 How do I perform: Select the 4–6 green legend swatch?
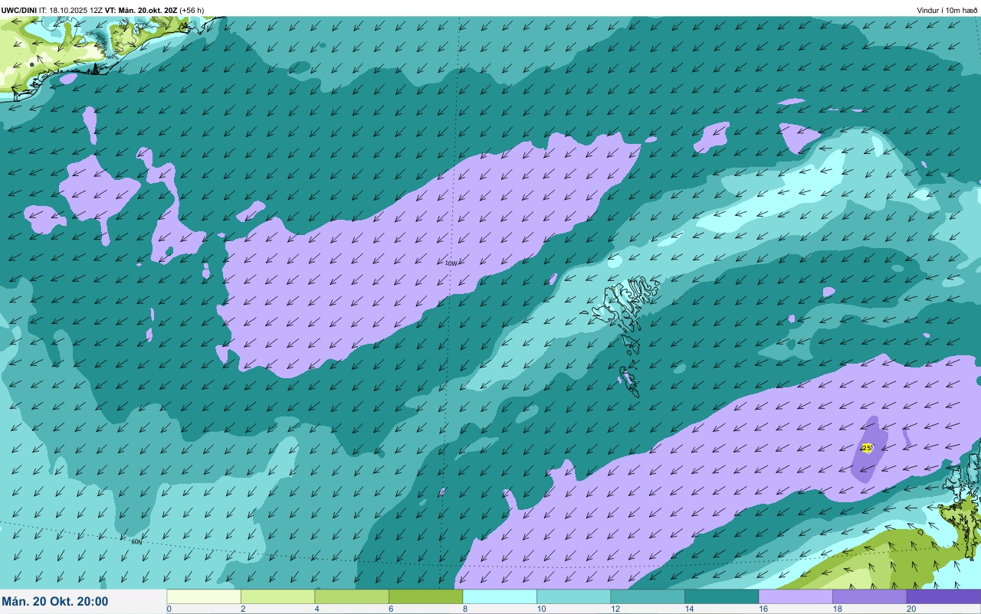[x=352, y=596]
